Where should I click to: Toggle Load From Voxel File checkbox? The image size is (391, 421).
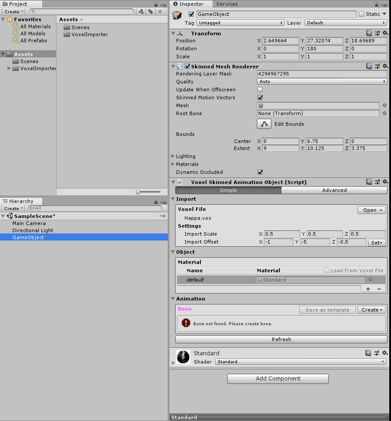(x=327, y=271)
